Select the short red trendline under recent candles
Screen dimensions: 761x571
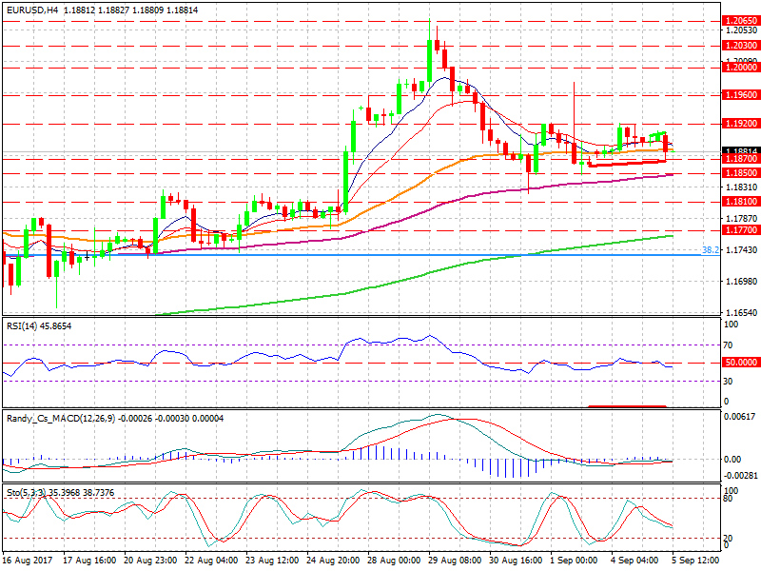[628, 164]
